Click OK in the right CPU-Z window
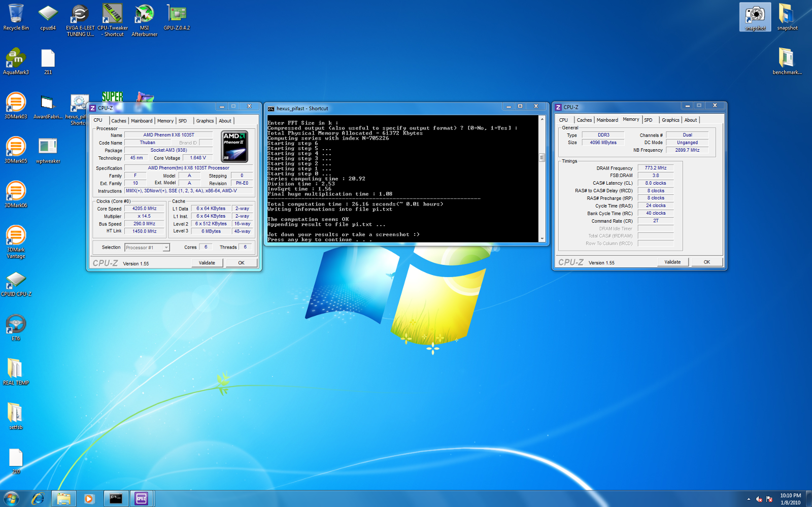Viewport: 812px width, 507px height. pyautogui.click(x=706, y=262)
